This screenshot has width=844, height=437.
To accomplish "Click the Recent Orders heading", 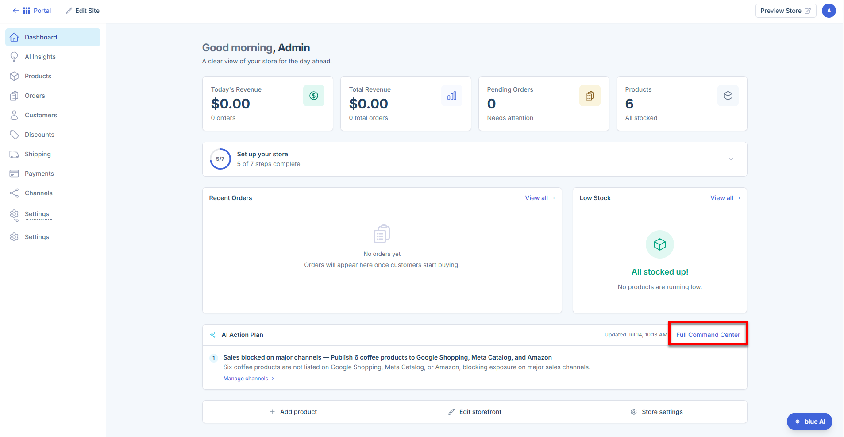I will [231, 198].
